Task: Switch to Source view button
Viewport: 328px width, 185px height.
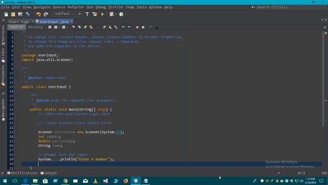Action: click(16, 27)
